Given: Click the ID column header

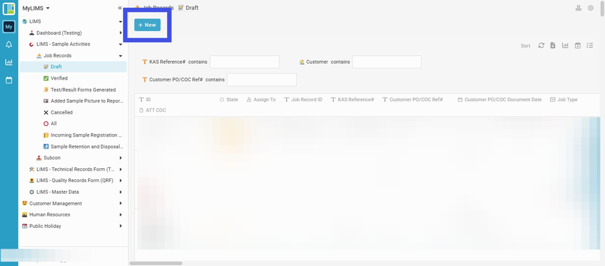Looking at the screenshot, I should [x=145, y=99].
